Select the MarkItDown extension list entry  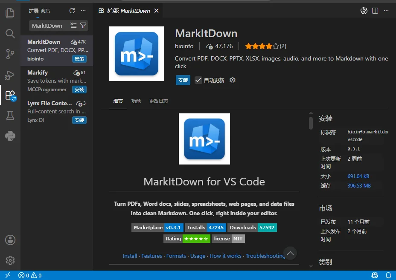click(x=57, y=50)
